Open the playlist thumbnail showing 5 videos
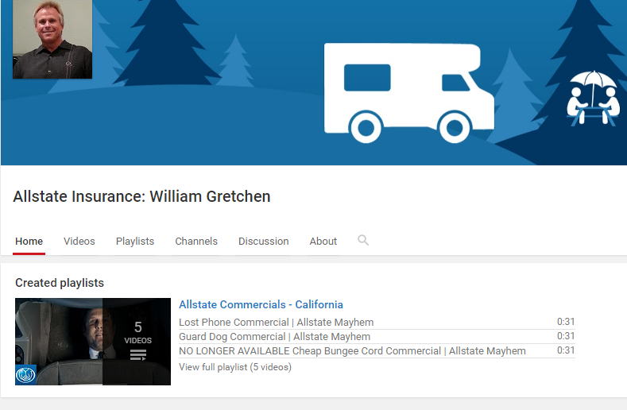 click(93, 342)
